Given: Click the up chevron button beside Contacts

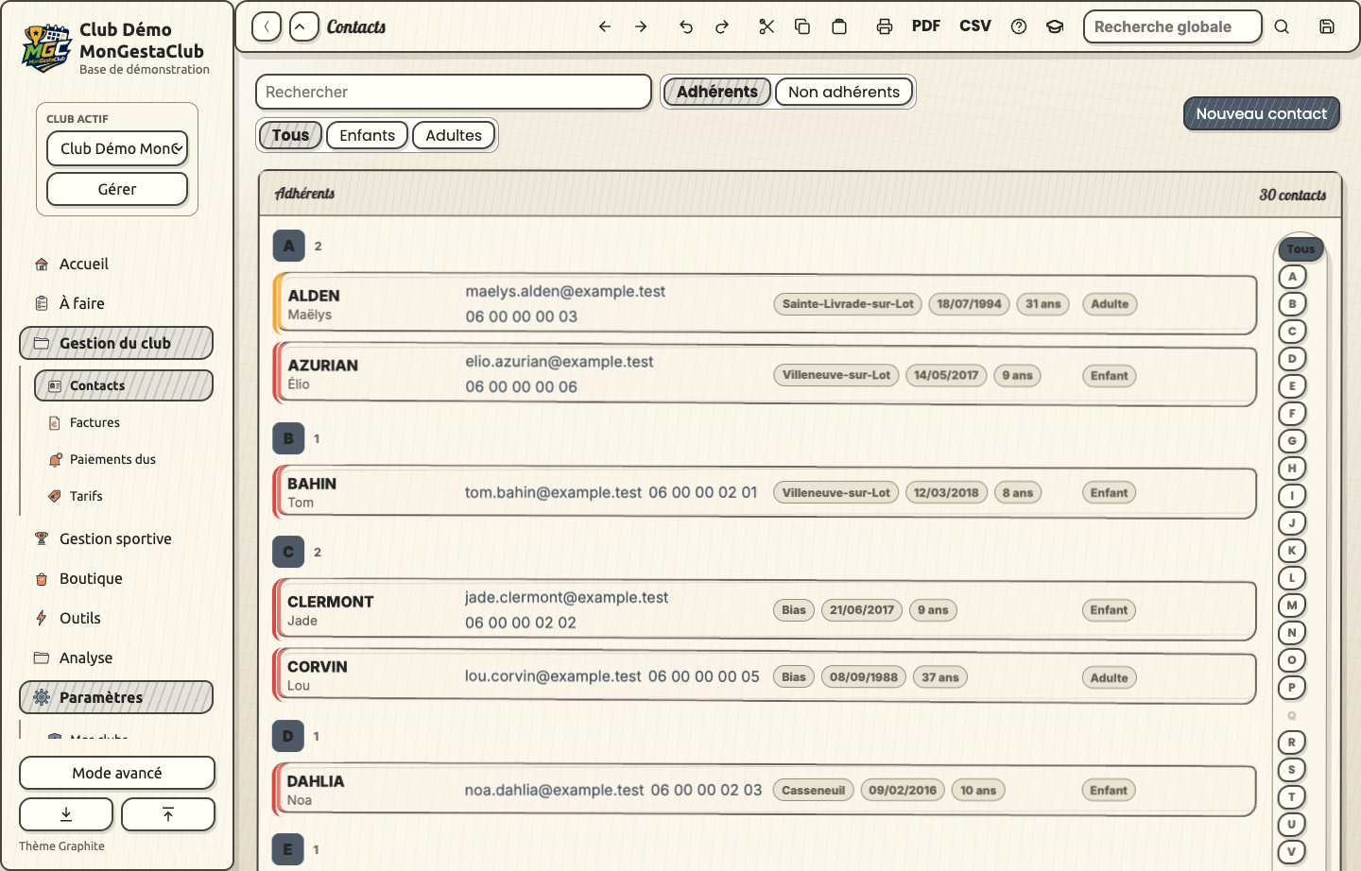Looking at the screenshot, I should tap(304, 26).
